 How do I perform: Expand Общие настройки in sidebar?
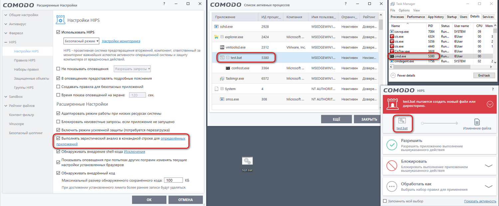(6, 15)
